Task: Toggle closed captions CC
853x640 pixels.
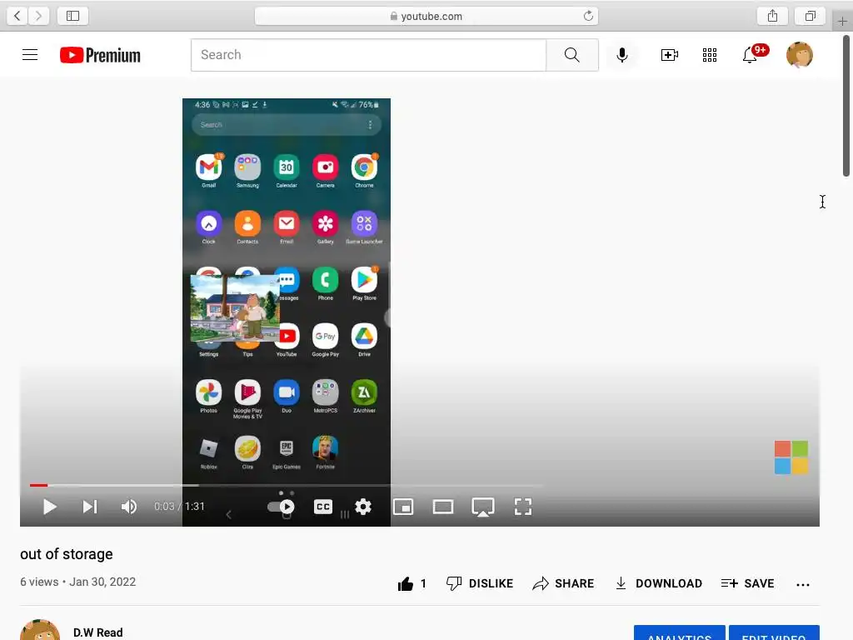Action: 323,507
